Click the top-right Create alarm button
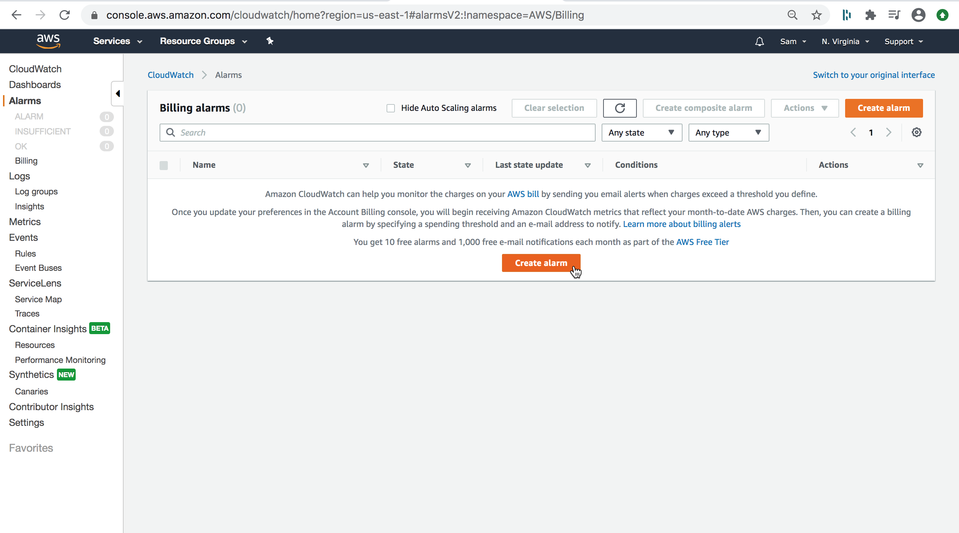 click(884, 108)
